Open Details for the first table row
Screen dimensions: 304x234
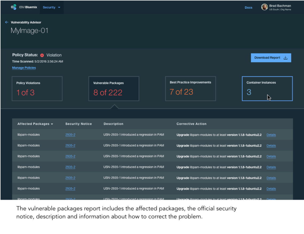coord(271,135)
